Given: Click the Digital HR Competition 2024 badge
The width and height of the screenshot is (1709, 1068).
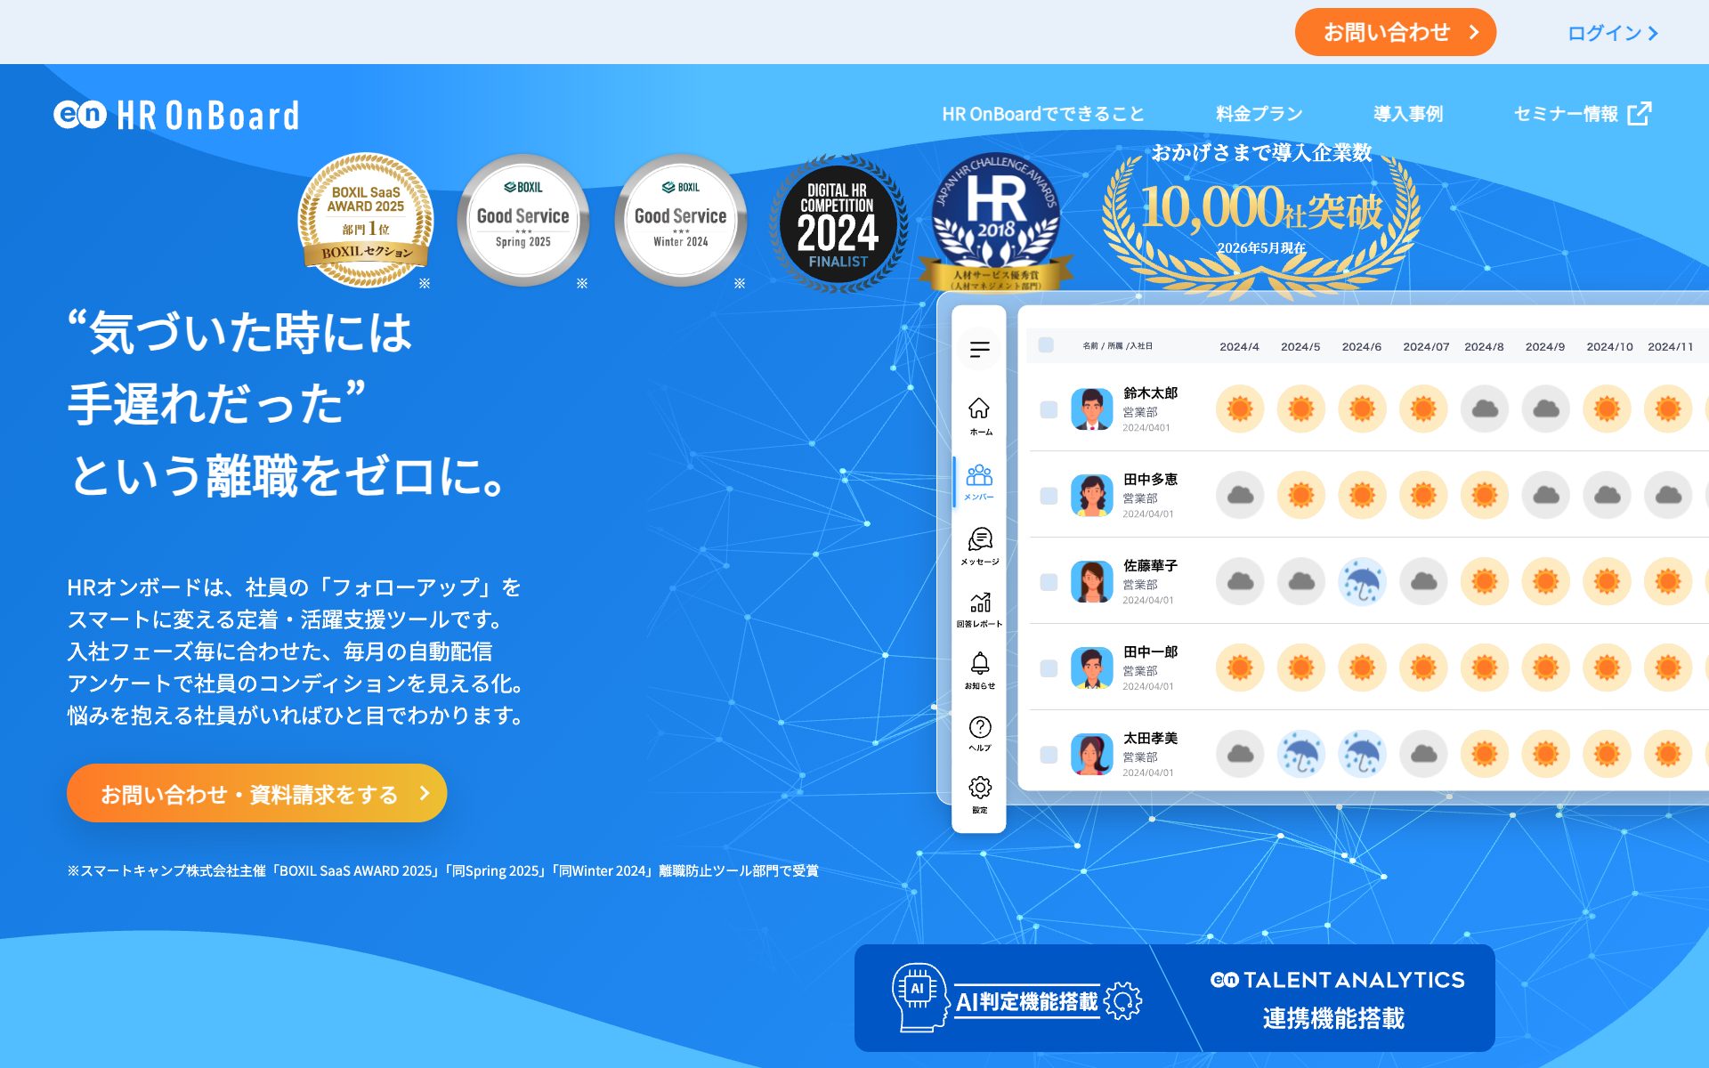Looking at the screenshot, I should pyautogui.click(x=838, y=223).
